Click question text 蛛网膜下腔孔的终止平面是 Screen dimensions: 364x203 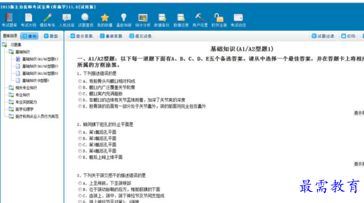coord(108,125)
